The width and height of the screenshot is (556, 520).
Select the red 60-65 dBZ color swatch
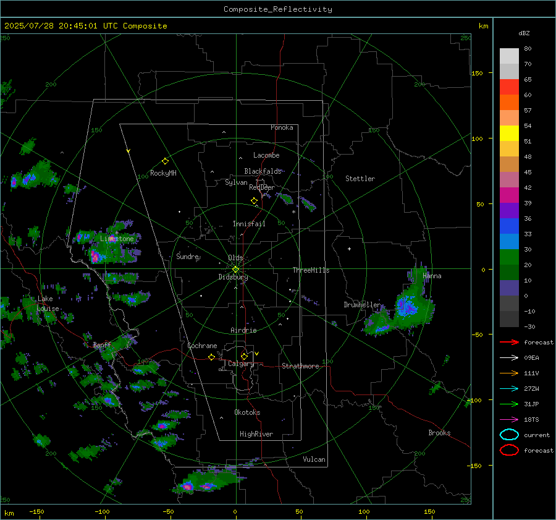[509, 87]
